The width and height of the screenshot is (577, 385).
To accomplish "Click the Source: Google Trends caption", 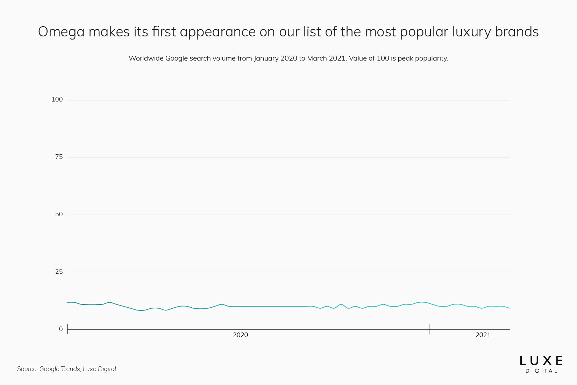I will tap(49, 369).
